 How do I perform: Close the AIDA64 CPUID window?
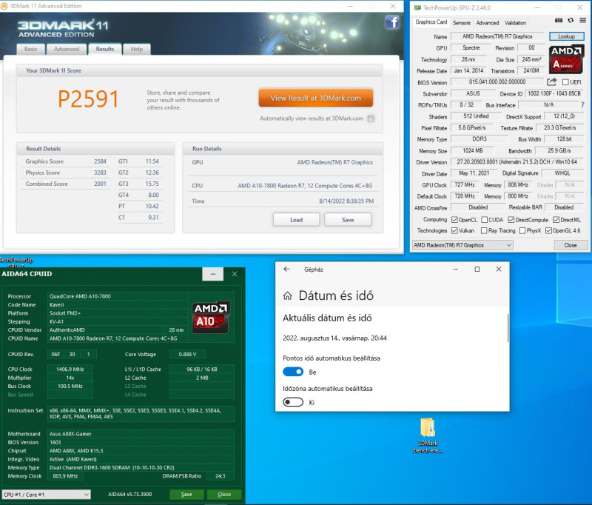tap(235, 274)
